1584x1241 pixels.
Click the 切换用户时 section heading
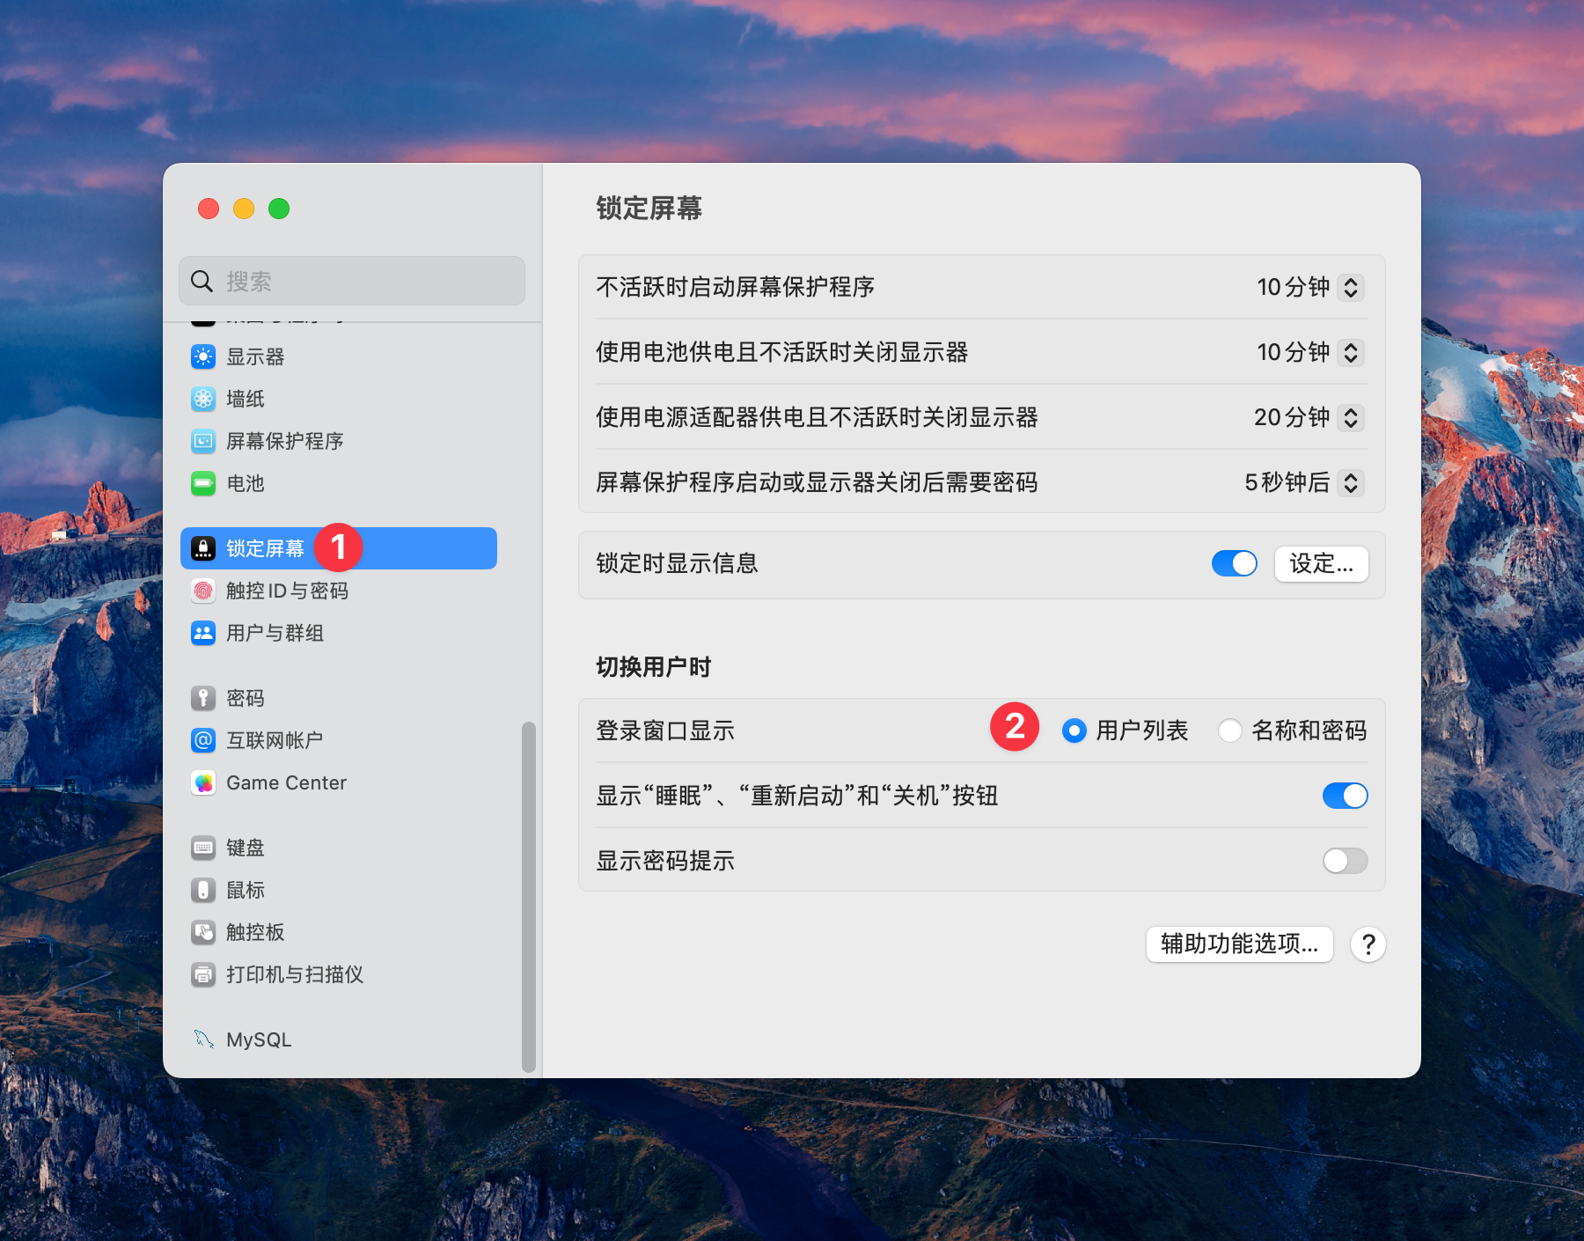point(654,667)
